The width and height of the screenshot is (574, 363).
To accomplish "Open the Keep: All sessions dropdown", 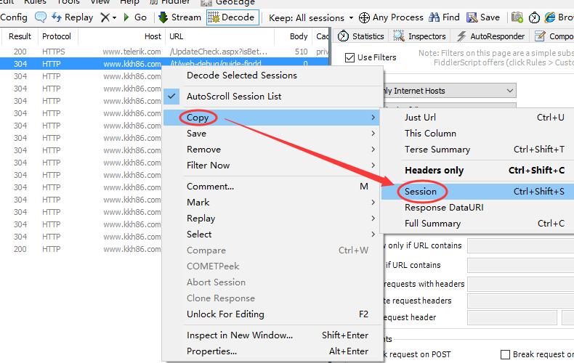I will coord(311,17).
